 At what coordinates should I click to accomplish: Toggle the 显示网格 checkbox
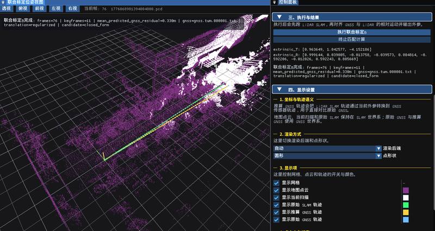coord(276,183)
